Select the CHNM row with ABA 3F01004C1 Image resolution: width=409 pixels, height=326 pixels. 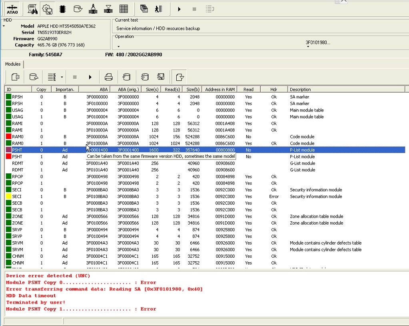click(205, 263)
